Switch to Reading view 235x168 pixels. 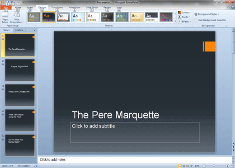(188, 166)
